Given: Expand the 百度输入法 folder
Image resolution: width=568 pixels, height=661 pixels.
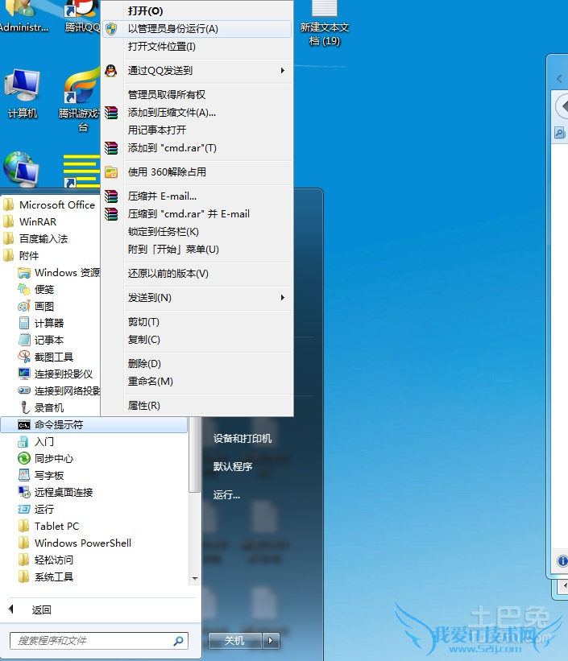Looking at the screenshot, I should 36,238.
